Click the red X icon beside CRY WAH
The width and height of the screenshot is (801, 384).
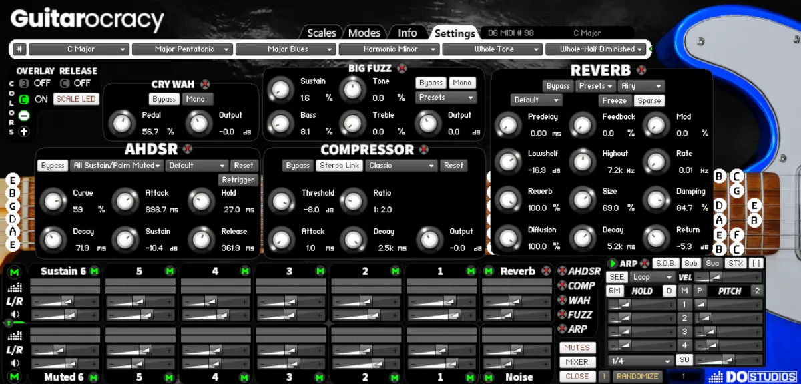(205, 85)
